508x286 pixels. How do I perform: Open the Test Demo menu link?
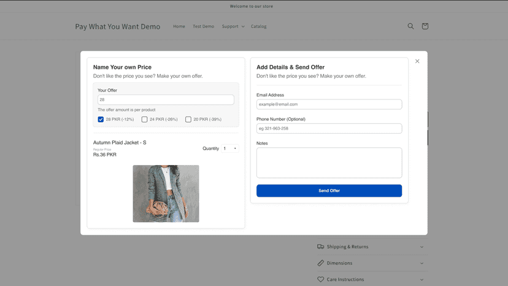pyautogui.click(x=204, y=26)
